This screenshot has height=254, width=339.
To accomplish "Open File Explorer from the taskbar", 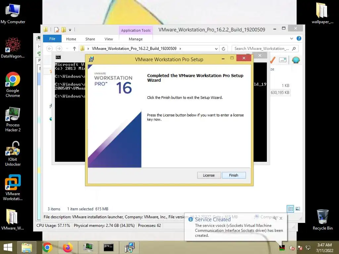I will tap(27, 247).
